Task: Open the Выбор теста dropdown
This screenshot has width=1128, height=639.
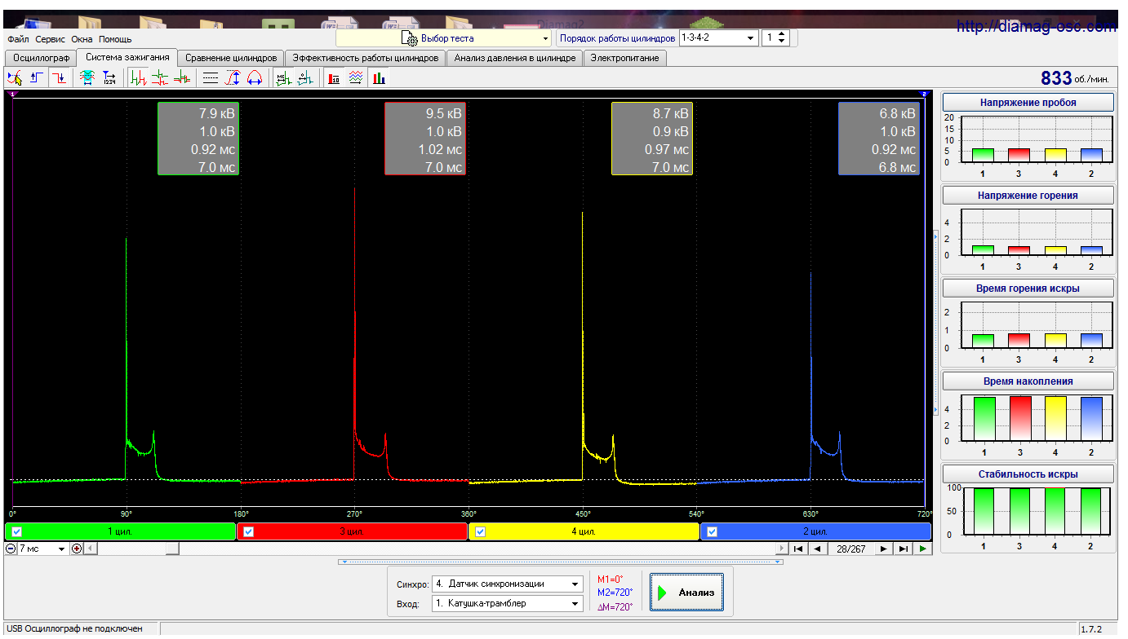Action: pyautogui.click(x=546, y=38)
